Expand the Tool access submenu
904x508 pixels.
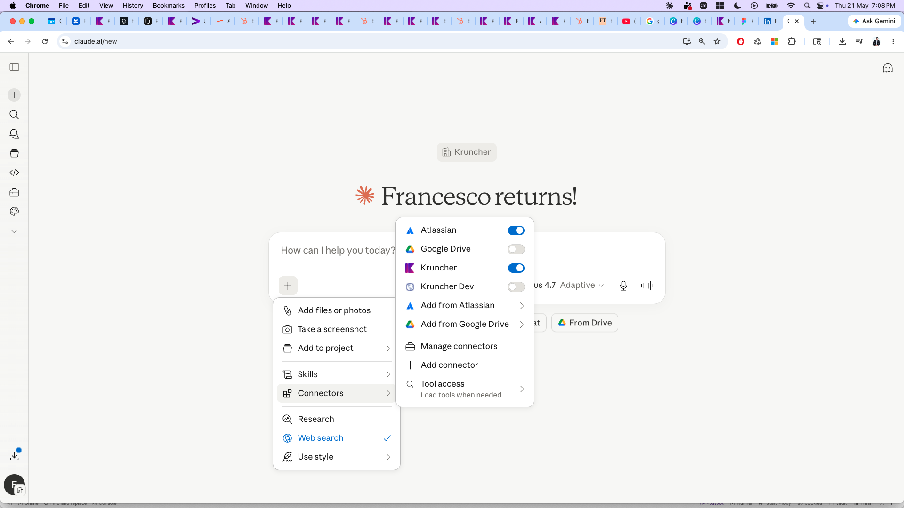(465, 389)
